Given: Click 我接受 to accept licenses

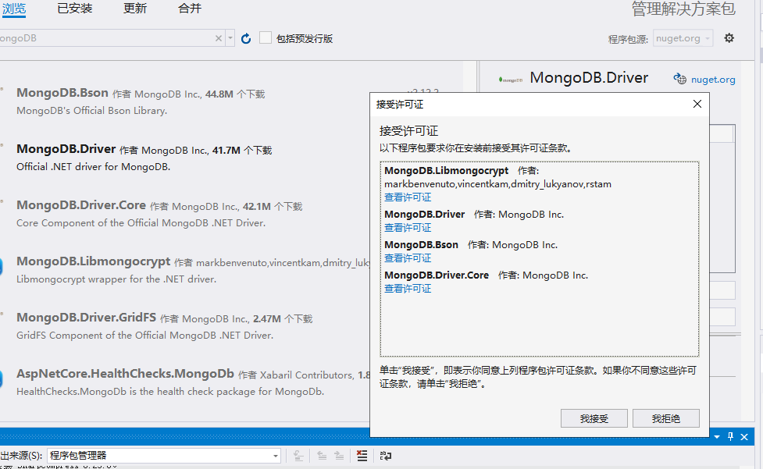Looking at the screenshot, I should click(594, 418).
